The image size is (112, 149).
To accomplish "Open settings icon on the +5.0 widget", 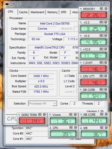I will 101,36.
